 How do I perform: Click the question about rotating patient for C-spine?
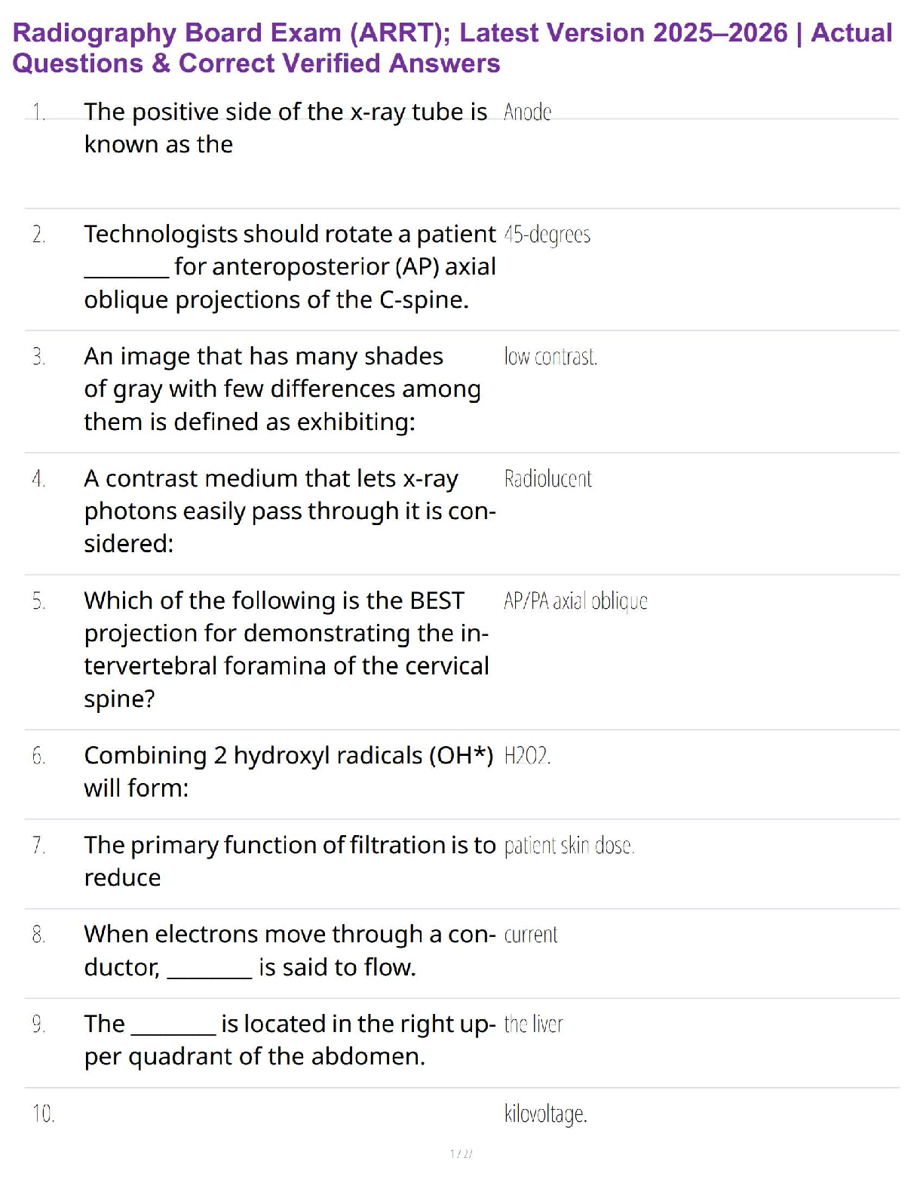[x=290, y=267]
